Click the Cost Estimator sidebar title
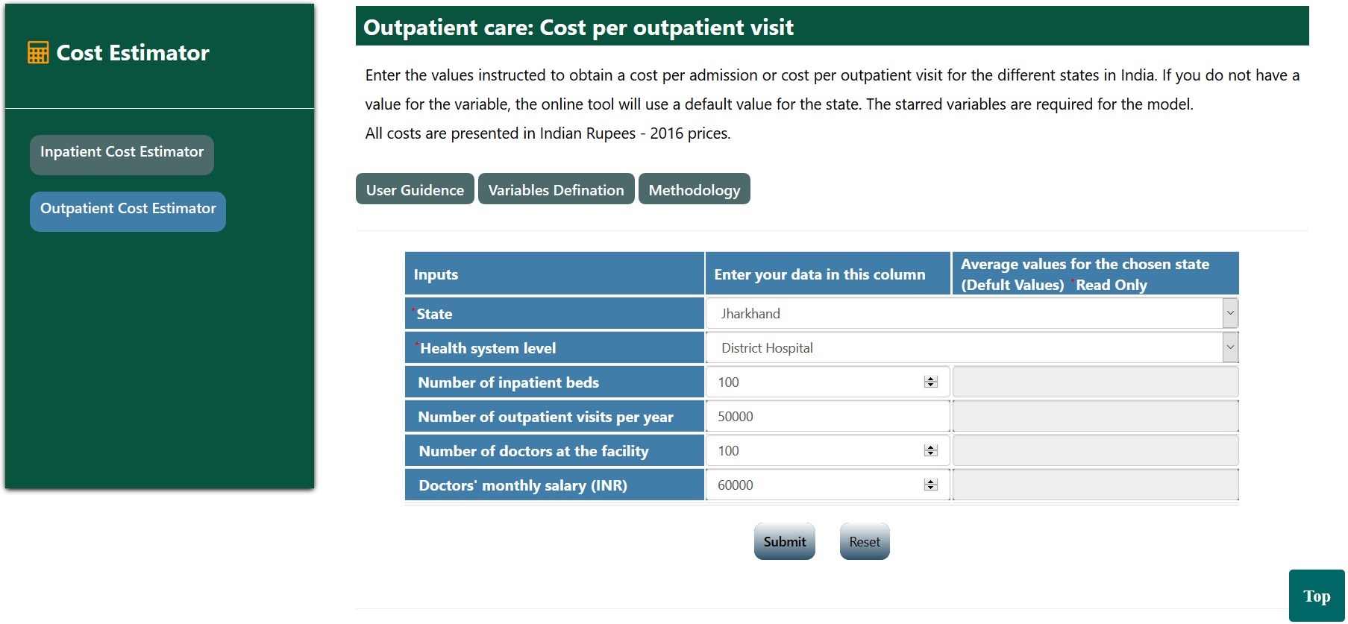Screen dimensions: 1348x624 pos(133,53)
